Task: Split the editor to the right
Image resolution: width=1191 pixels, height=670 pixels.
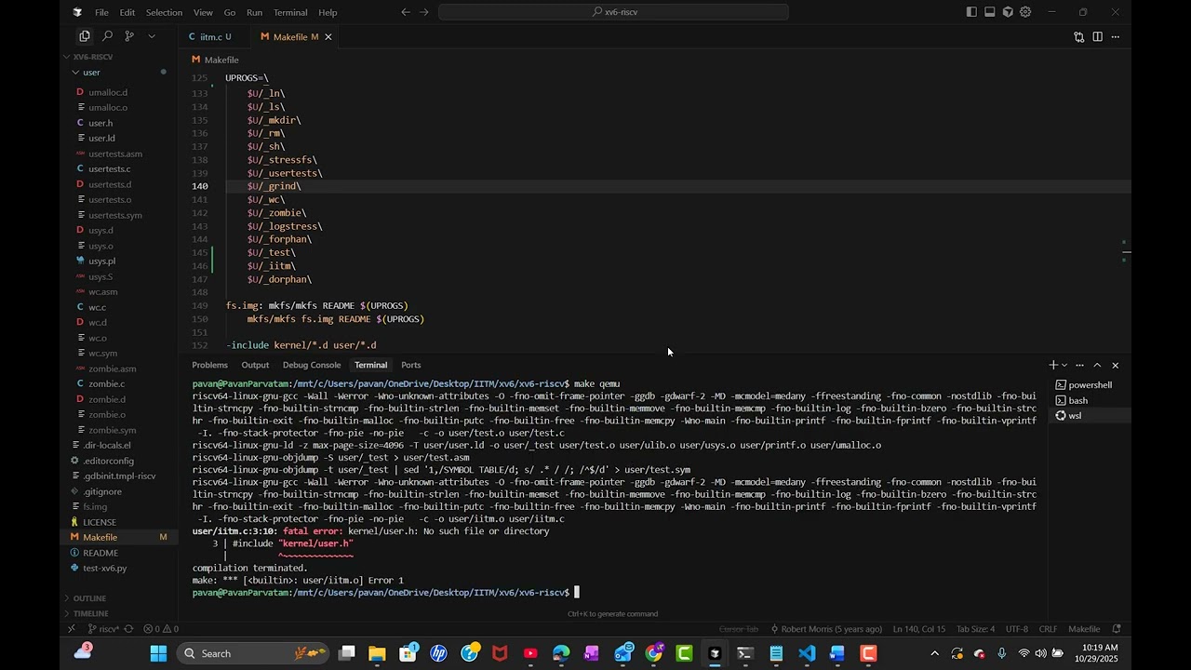Action: (1098, 36)
